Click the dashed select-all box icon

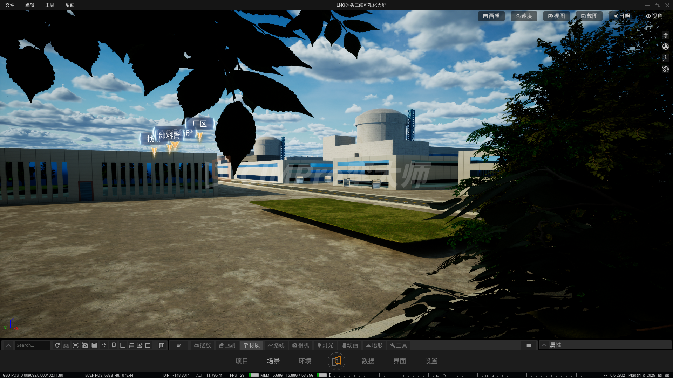click(x=66, y=345)
